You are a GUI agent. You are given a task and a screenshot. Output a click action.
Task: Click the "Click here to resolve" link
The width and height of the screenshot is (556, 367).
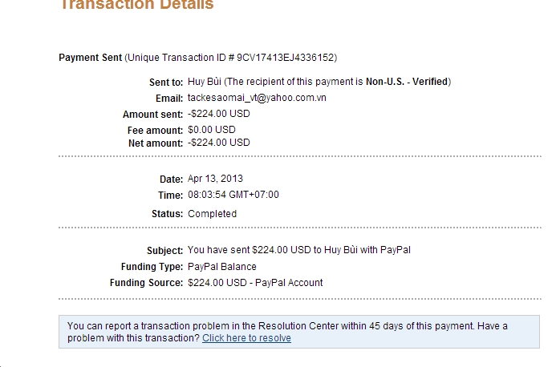coord(246,338)
